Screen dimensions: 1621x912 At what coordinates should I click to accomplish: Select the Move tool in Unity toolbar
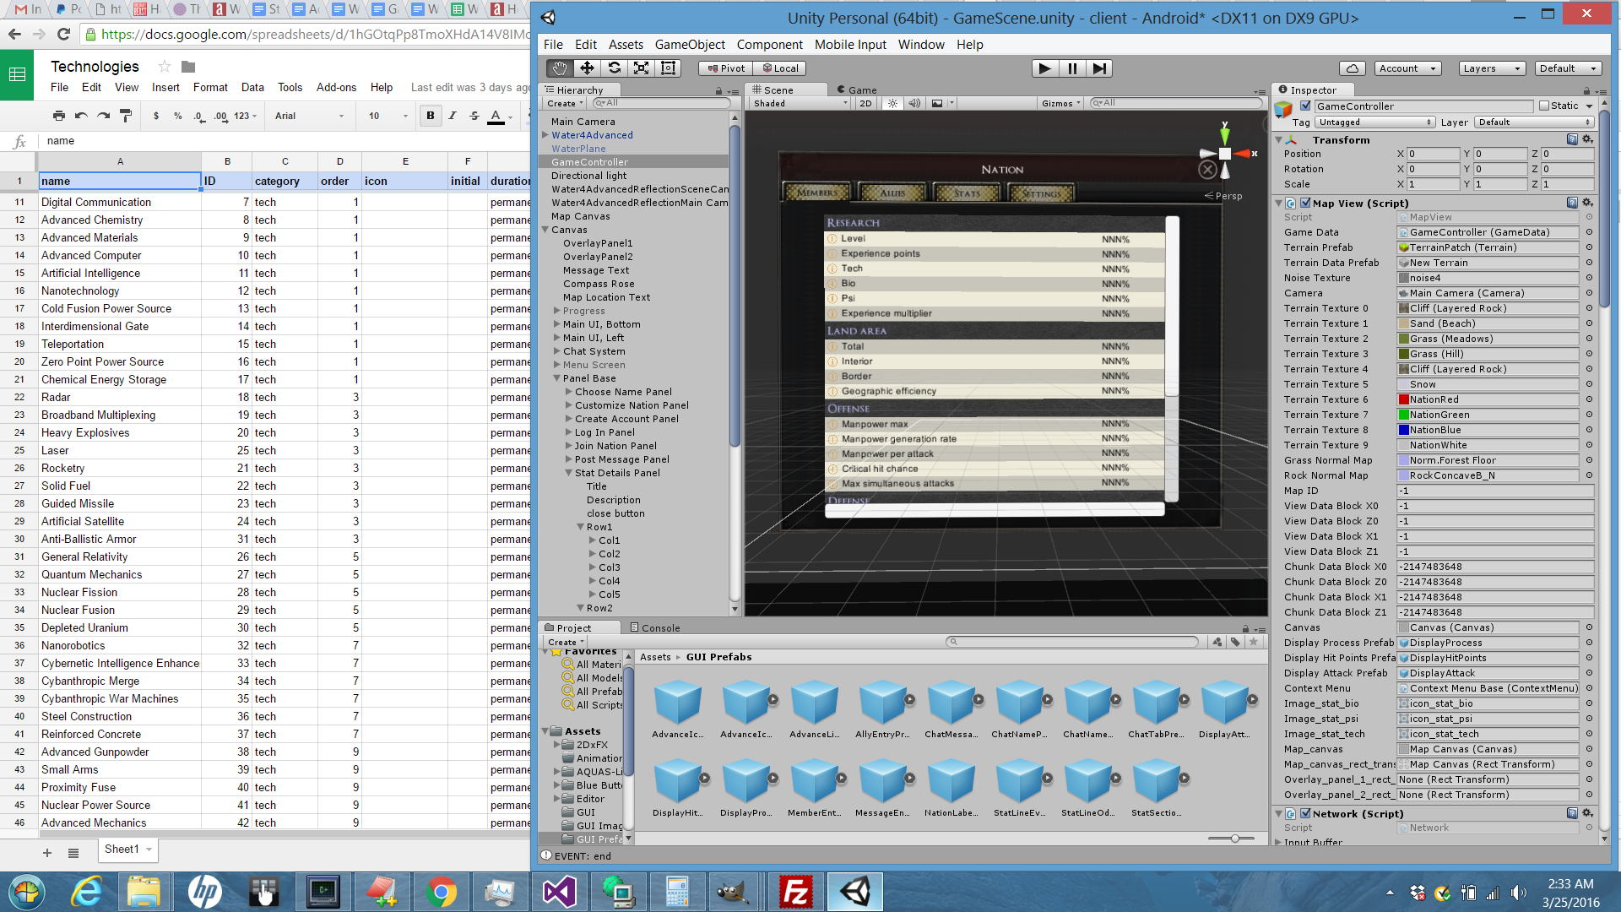click(587, 68)
